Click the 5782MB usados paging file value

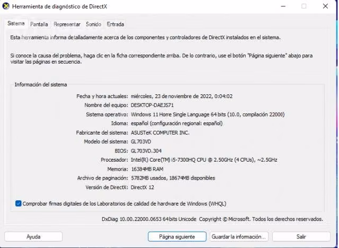pos(173,178)
